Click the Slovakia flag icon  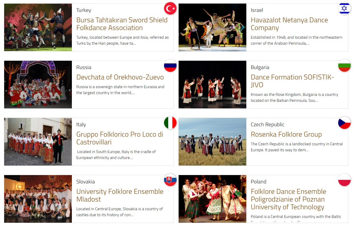[170, 180]
